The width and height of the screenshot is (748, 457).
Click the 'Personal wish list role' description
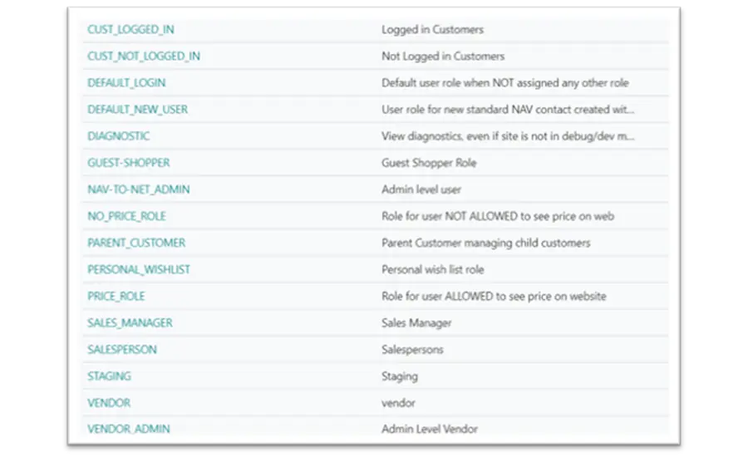click(x=433, y=270)
